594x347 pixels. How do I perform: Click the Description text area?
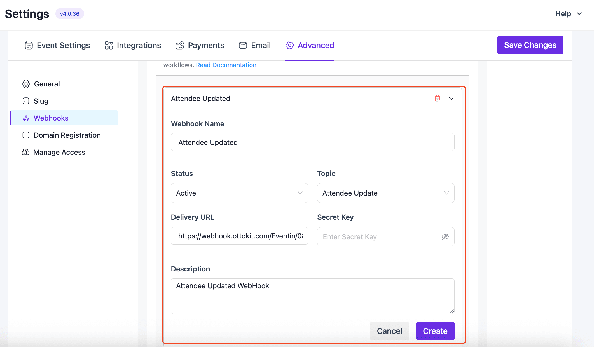click(x=313, y=296)
